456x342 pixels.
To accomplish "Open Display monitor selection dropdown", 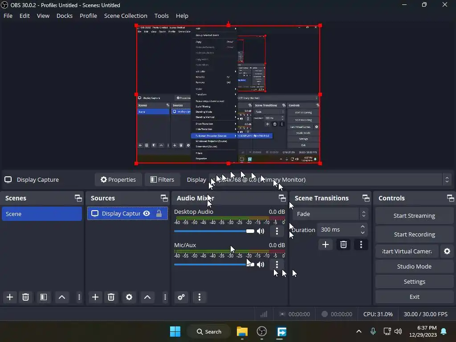I will point(330,180).
